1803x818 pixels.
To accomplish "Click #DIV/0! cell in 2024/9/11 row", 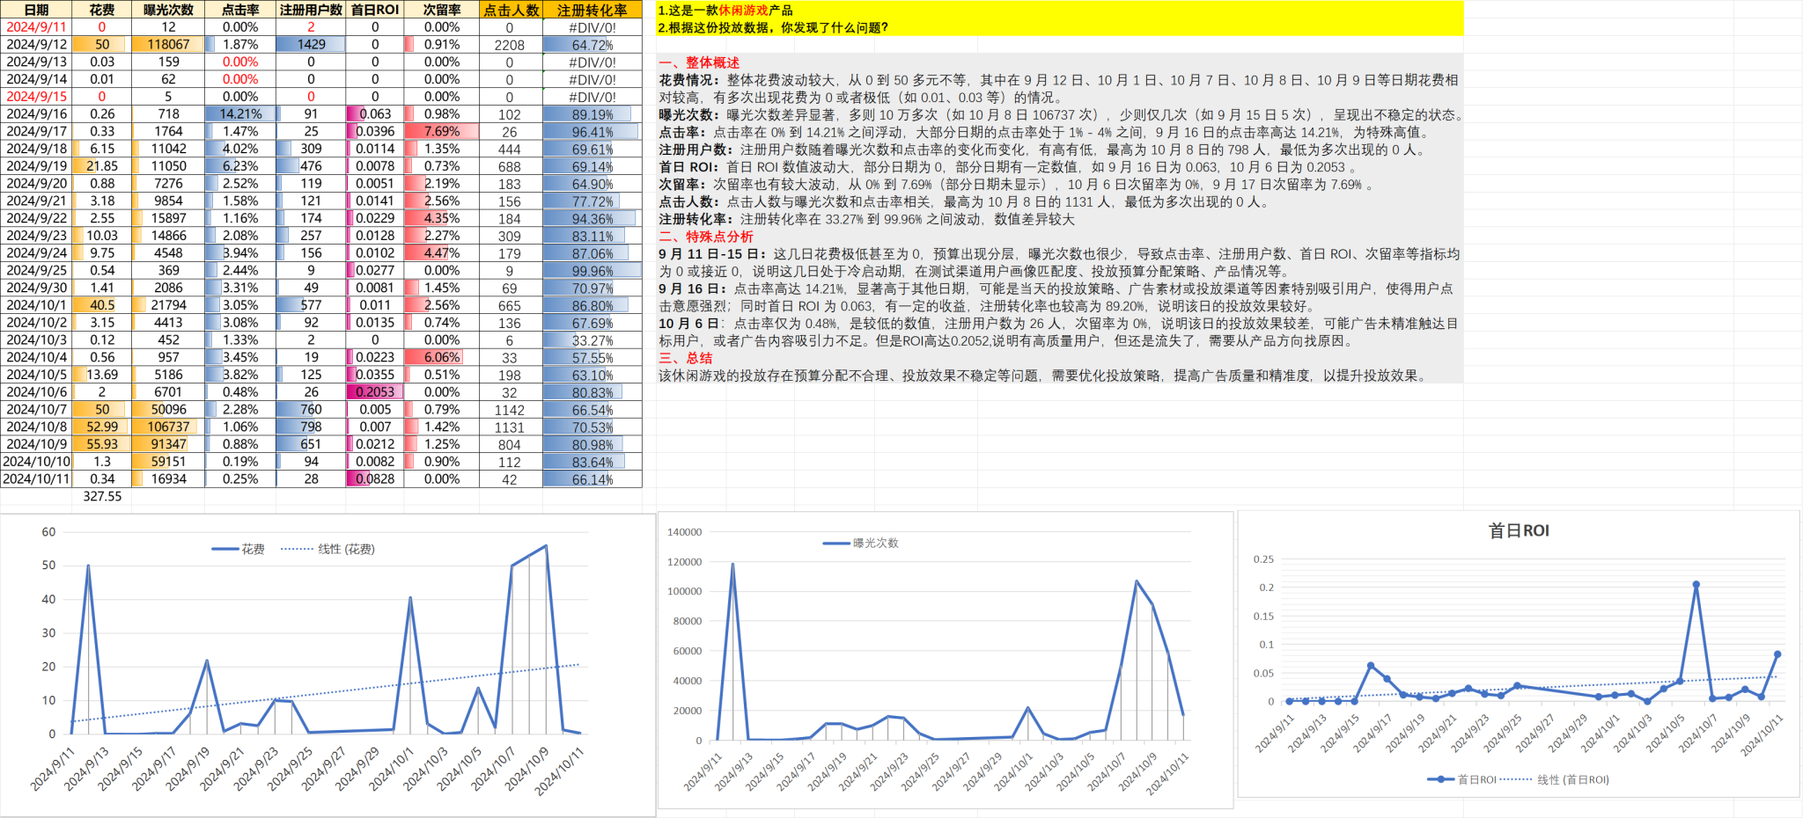I will pos(592,27).
